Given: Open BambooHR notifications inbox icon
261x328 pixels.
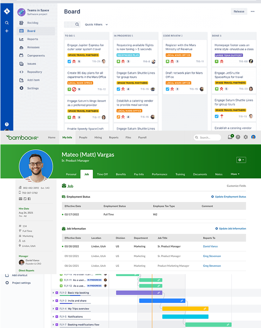Looking at the screenshot, I should [230, 137].
